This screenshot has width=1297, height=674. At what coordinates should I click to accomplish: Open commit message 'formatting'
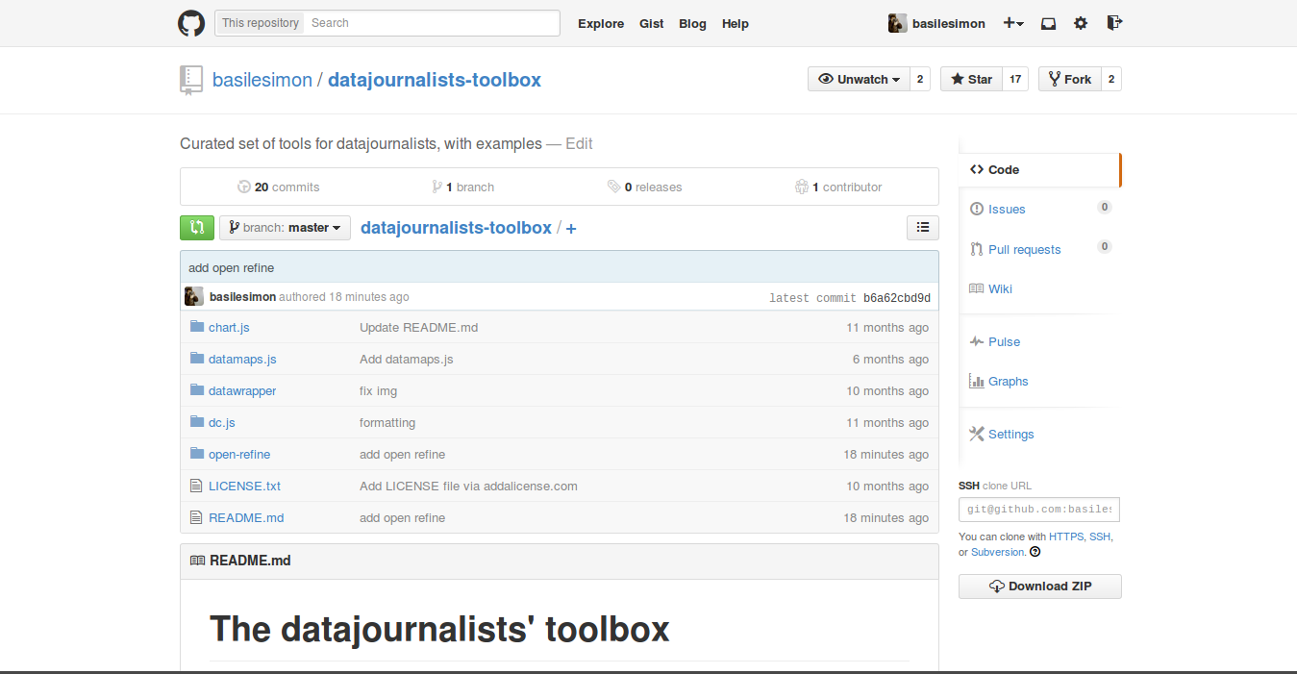tap(387, 422)
